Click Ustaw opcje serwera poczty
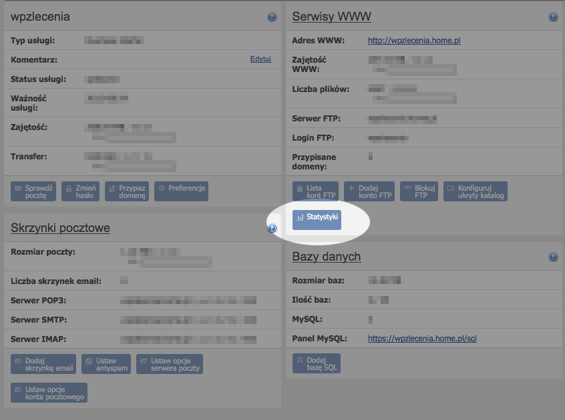 [170, 364]
